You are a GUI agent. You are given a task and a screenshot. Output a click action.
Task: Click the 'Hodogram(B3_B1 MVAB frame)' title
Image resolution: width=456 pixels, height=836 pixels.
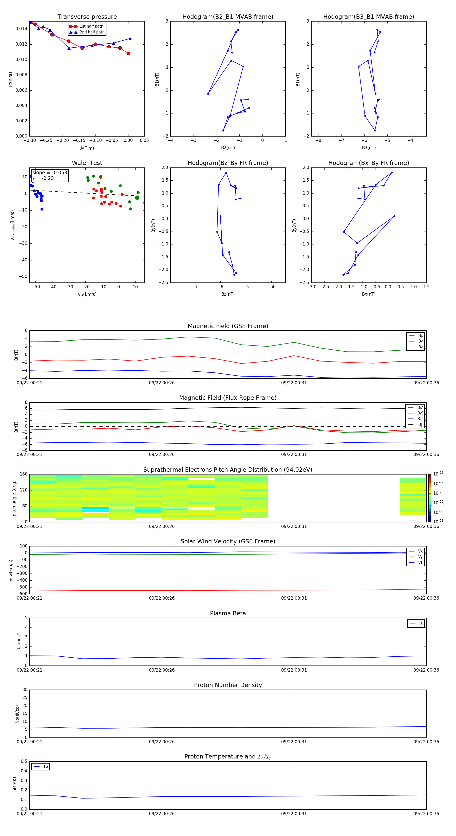[369, 17]
